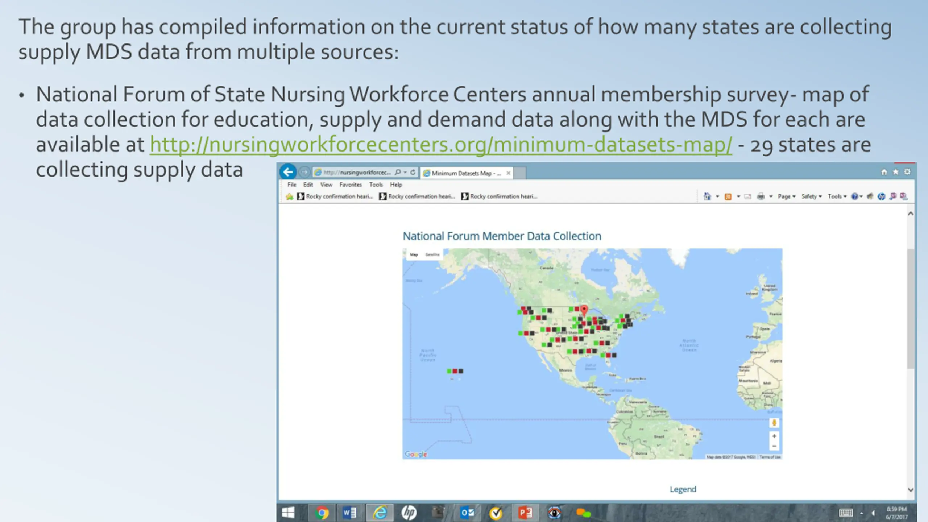Image resolution: width=928 pixels, height=522 pixels.
Task: Click the Google logo on map
Action: coord(416,454)
